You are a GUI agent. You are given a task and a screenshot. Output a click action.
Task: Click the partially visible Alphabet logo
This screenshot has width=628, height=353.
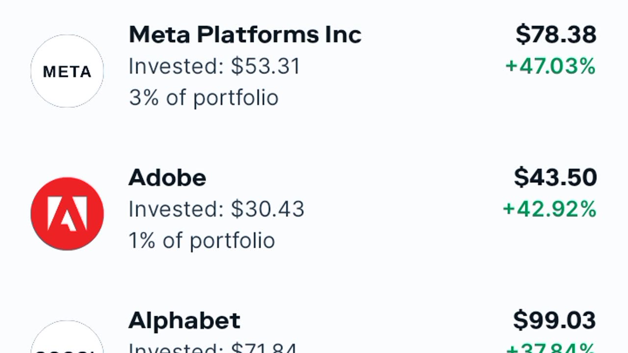[x=67, y=339]
